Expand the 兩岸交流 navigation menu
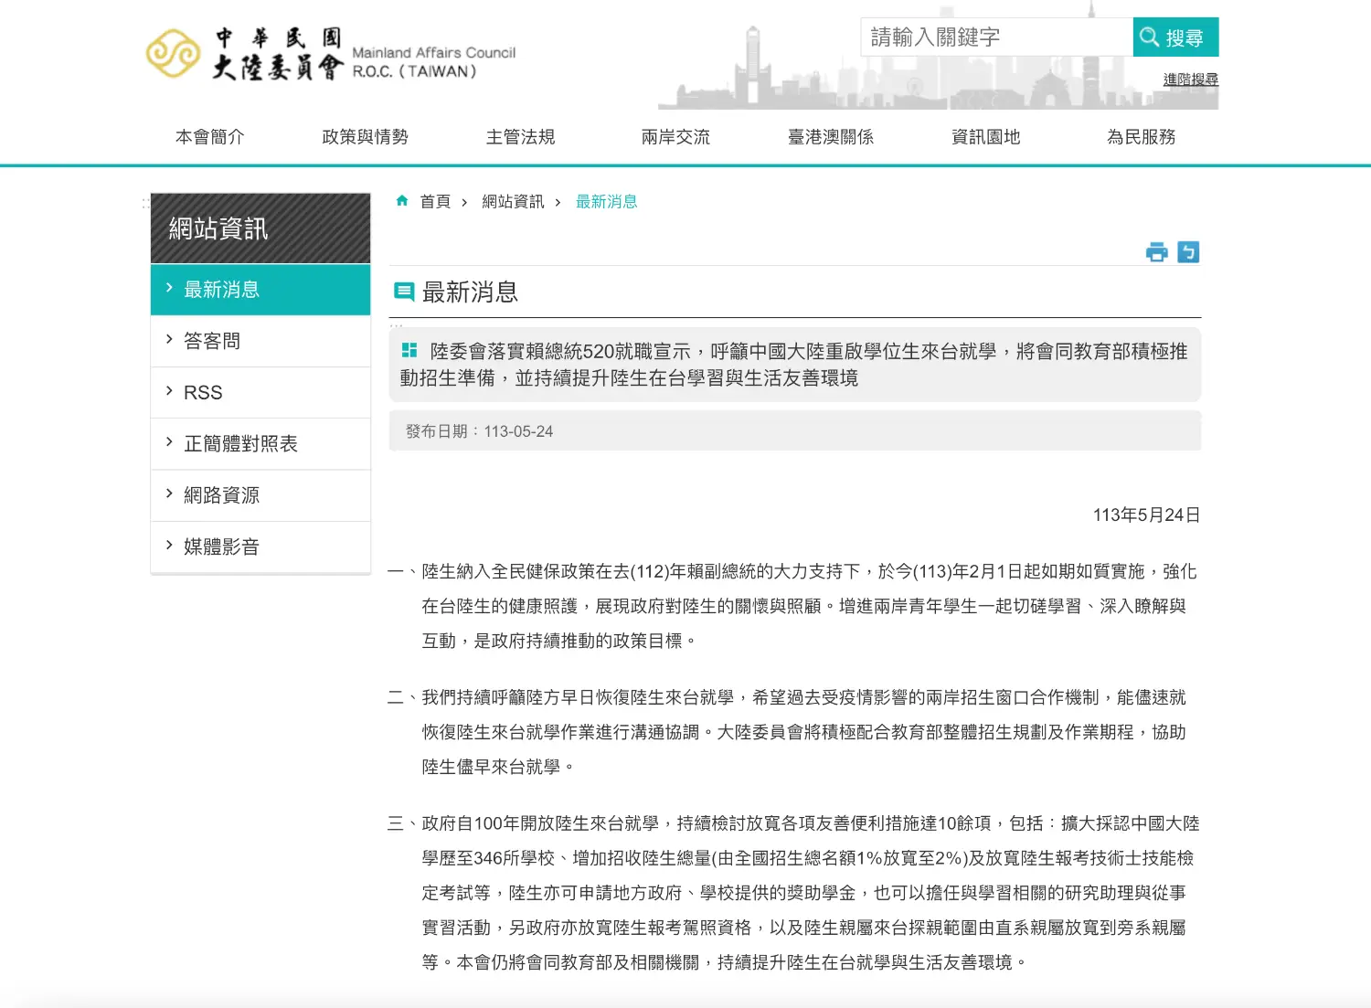Image resolution: width=1371 pixels, height=1008 pixels. (675, 137)
